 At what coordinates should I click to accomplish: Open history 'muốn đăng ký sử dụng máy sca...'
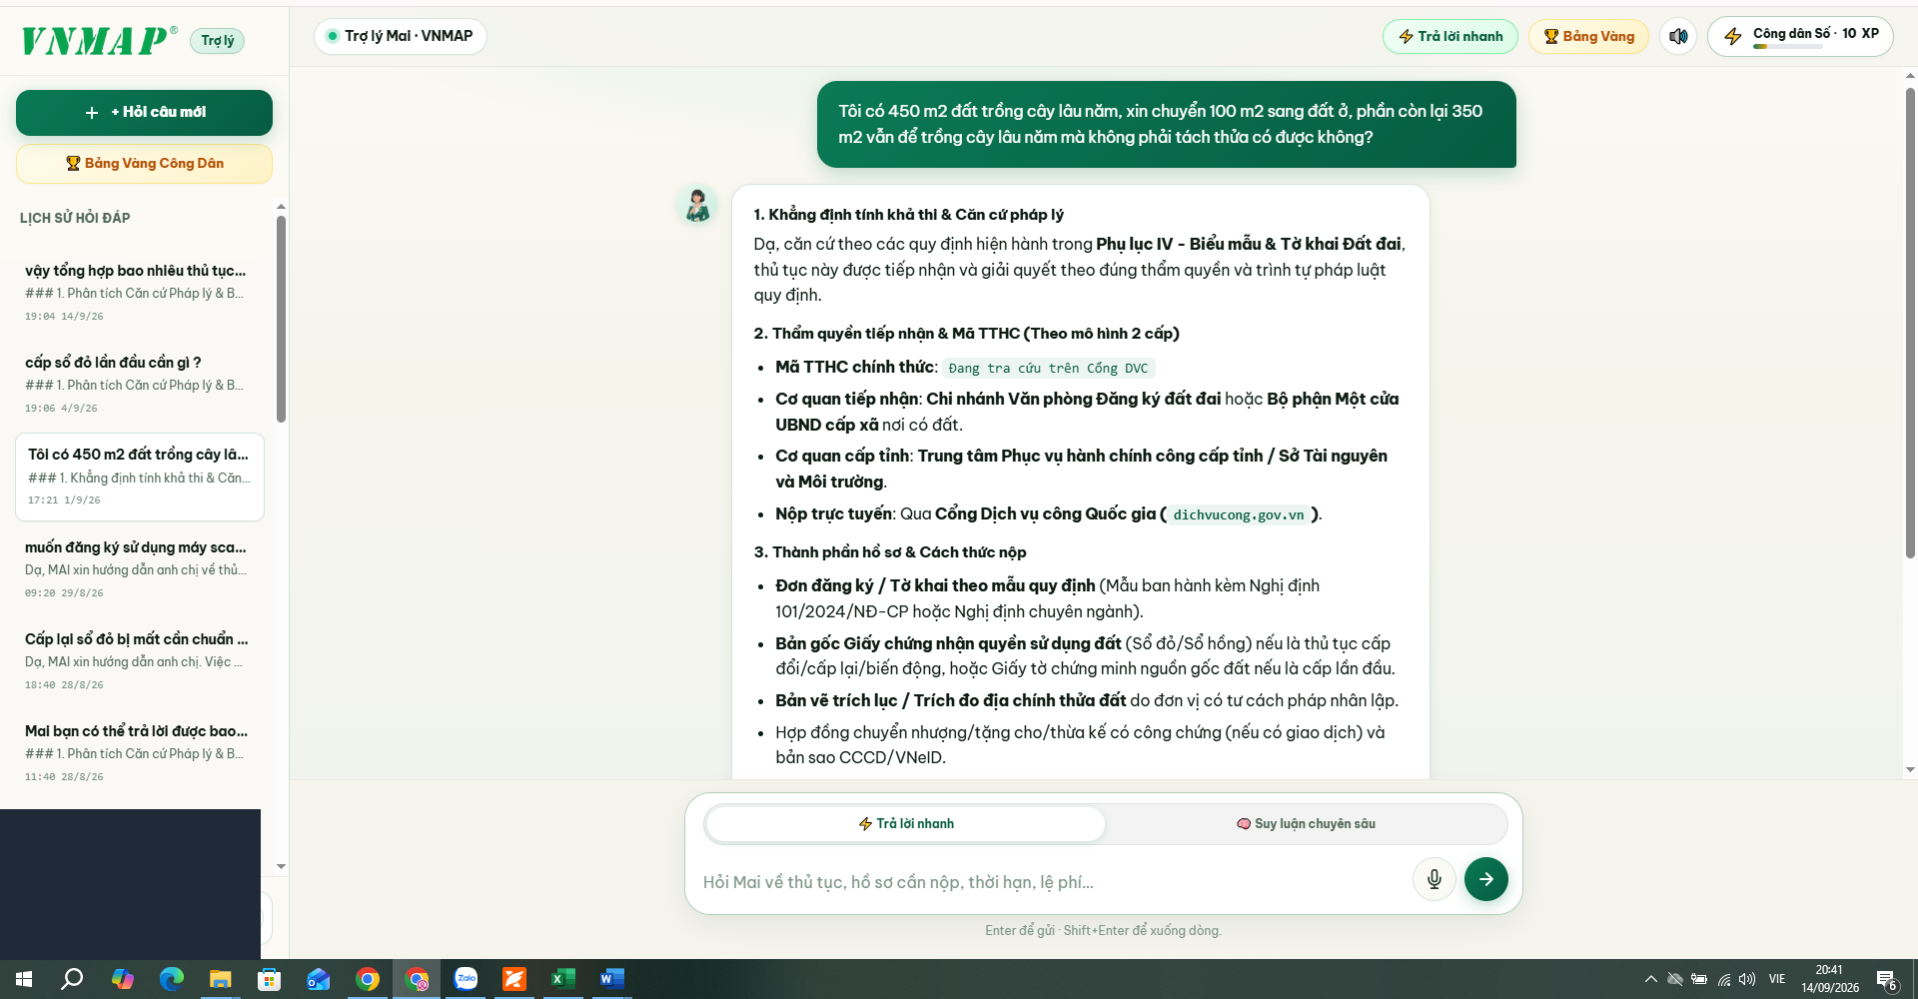[x=139, y=569]
